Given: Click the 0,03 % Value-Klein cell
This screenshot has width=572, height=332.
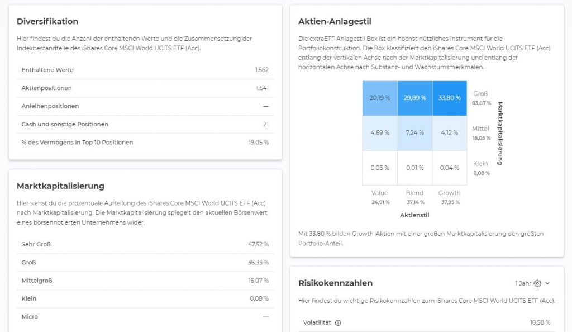Looking at the screenshot, I should [x=380, y=168].
